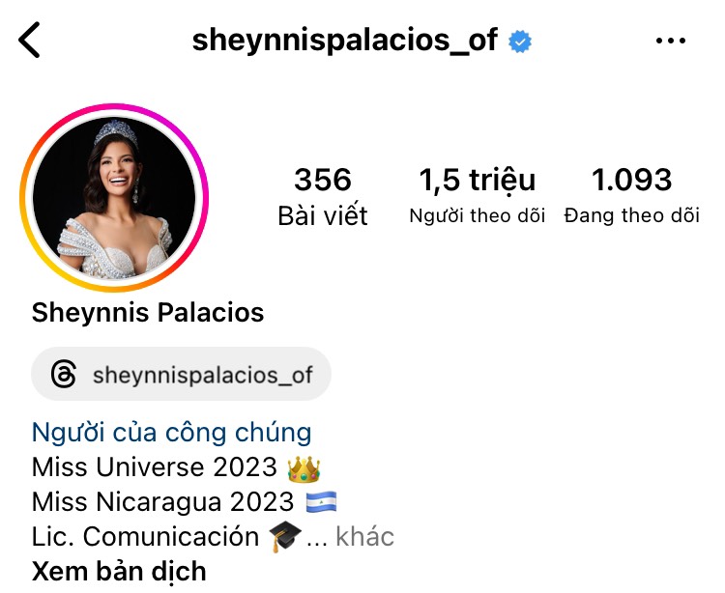Expand bio with the khác link
The width and height of the screenshot is (725, 593).
click(364, 537)
